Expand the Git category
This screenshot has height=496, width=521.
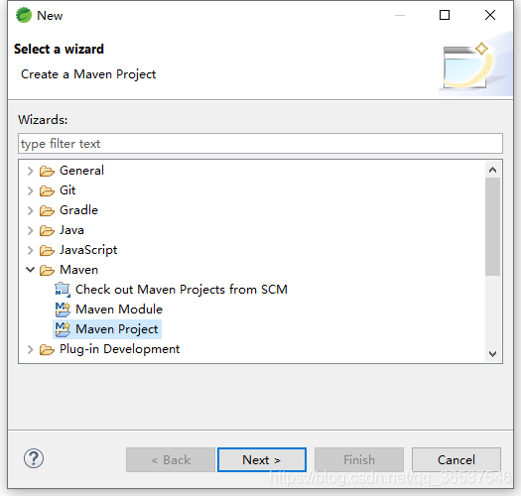(x=30, y=190)
